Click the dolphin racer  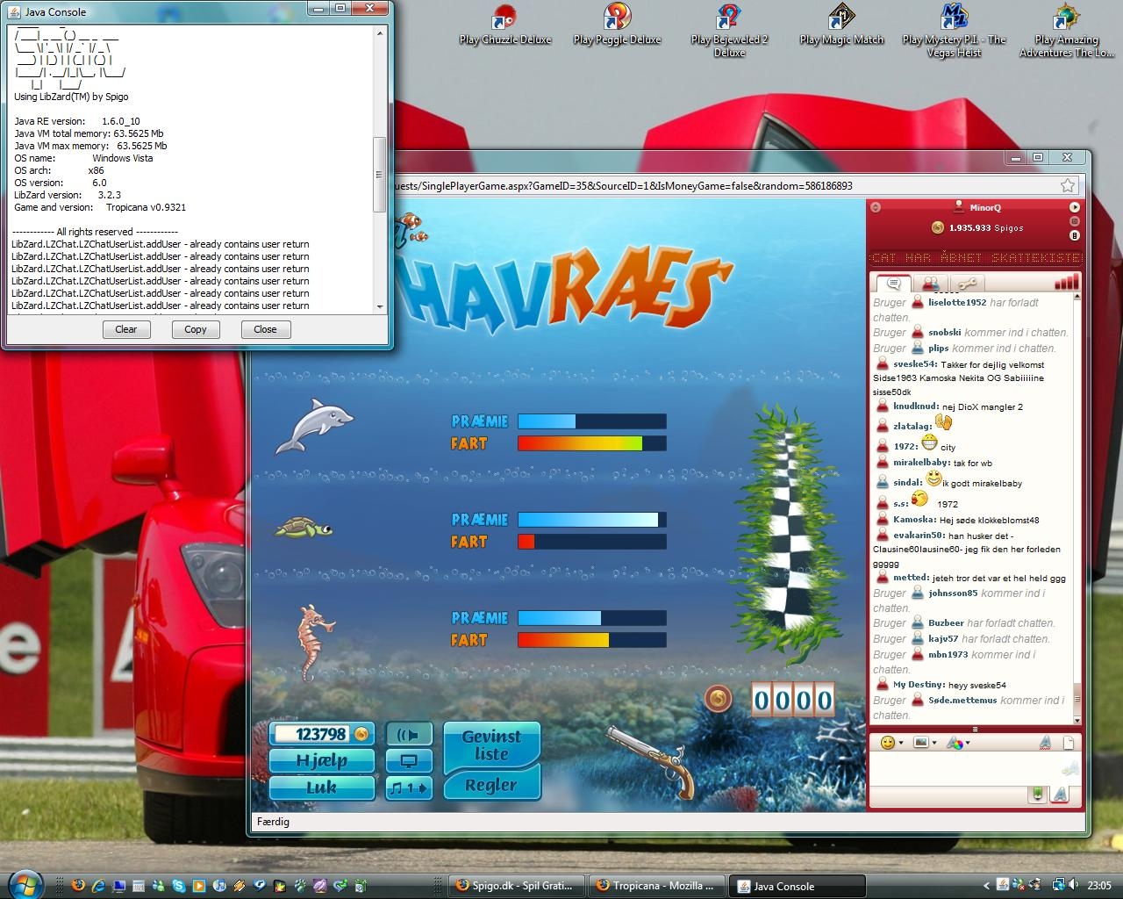[313, 426]
